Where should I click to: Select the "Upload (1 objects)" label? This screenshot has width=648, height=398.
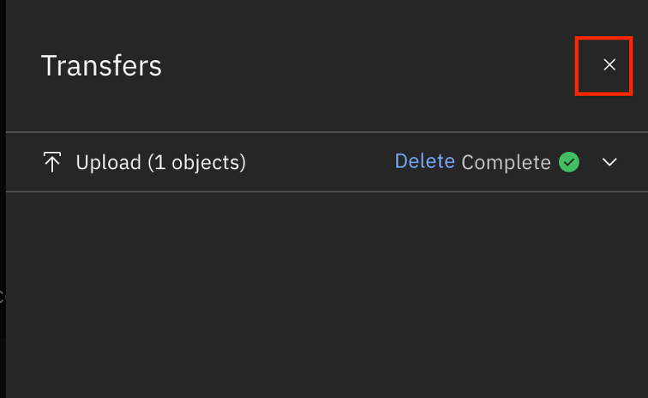point(160,162)
